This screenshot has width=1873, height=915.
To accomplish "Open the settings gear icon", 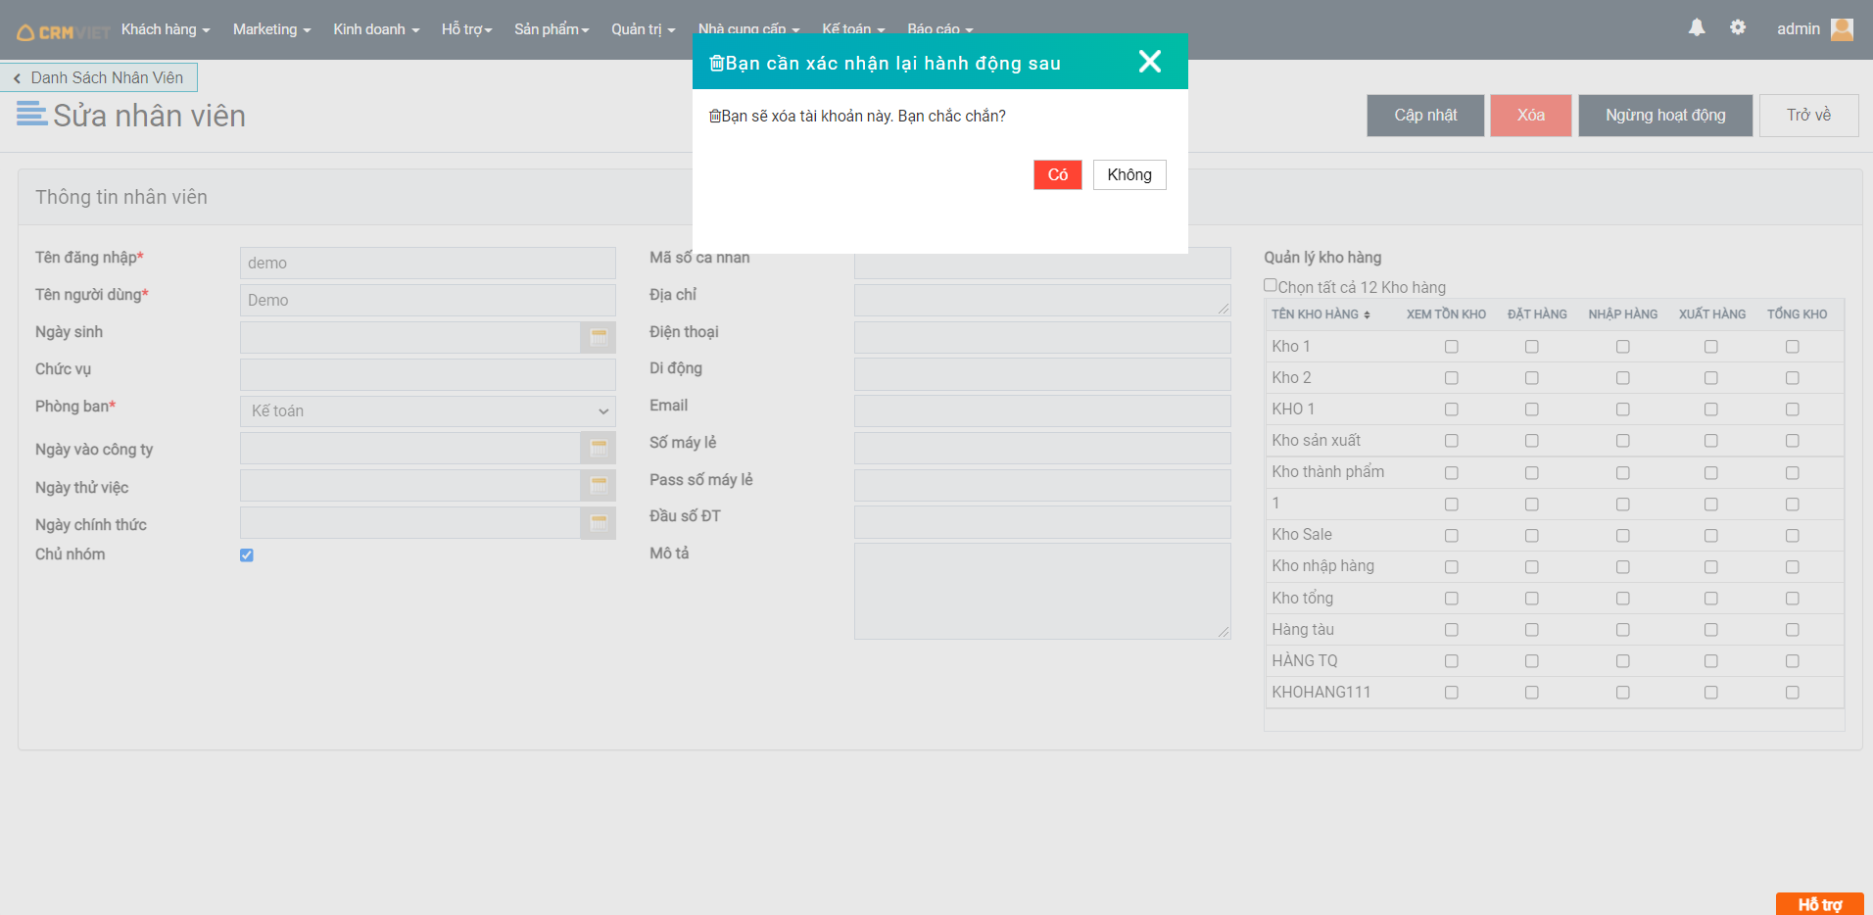I will [1738, 28].
